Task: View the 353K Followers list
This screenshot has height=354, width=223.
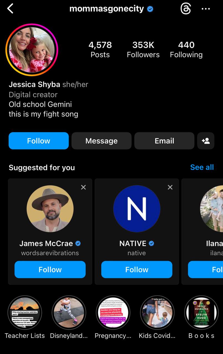Action: coord(143,49)
